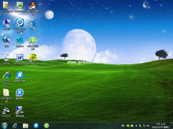Open the keyboard input tray icon
The image size is (173, 129).
coord(123,125)
